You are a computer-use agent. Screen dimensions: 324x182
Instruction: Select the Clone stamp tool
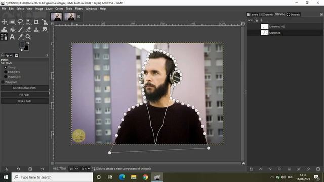[x=36, y=29]
